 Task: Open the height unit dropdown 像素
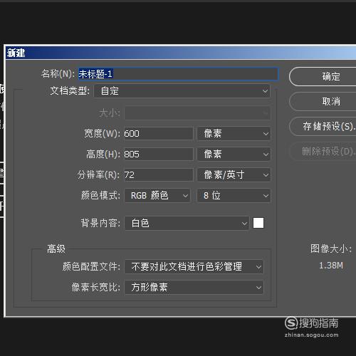tap(234, 155)
